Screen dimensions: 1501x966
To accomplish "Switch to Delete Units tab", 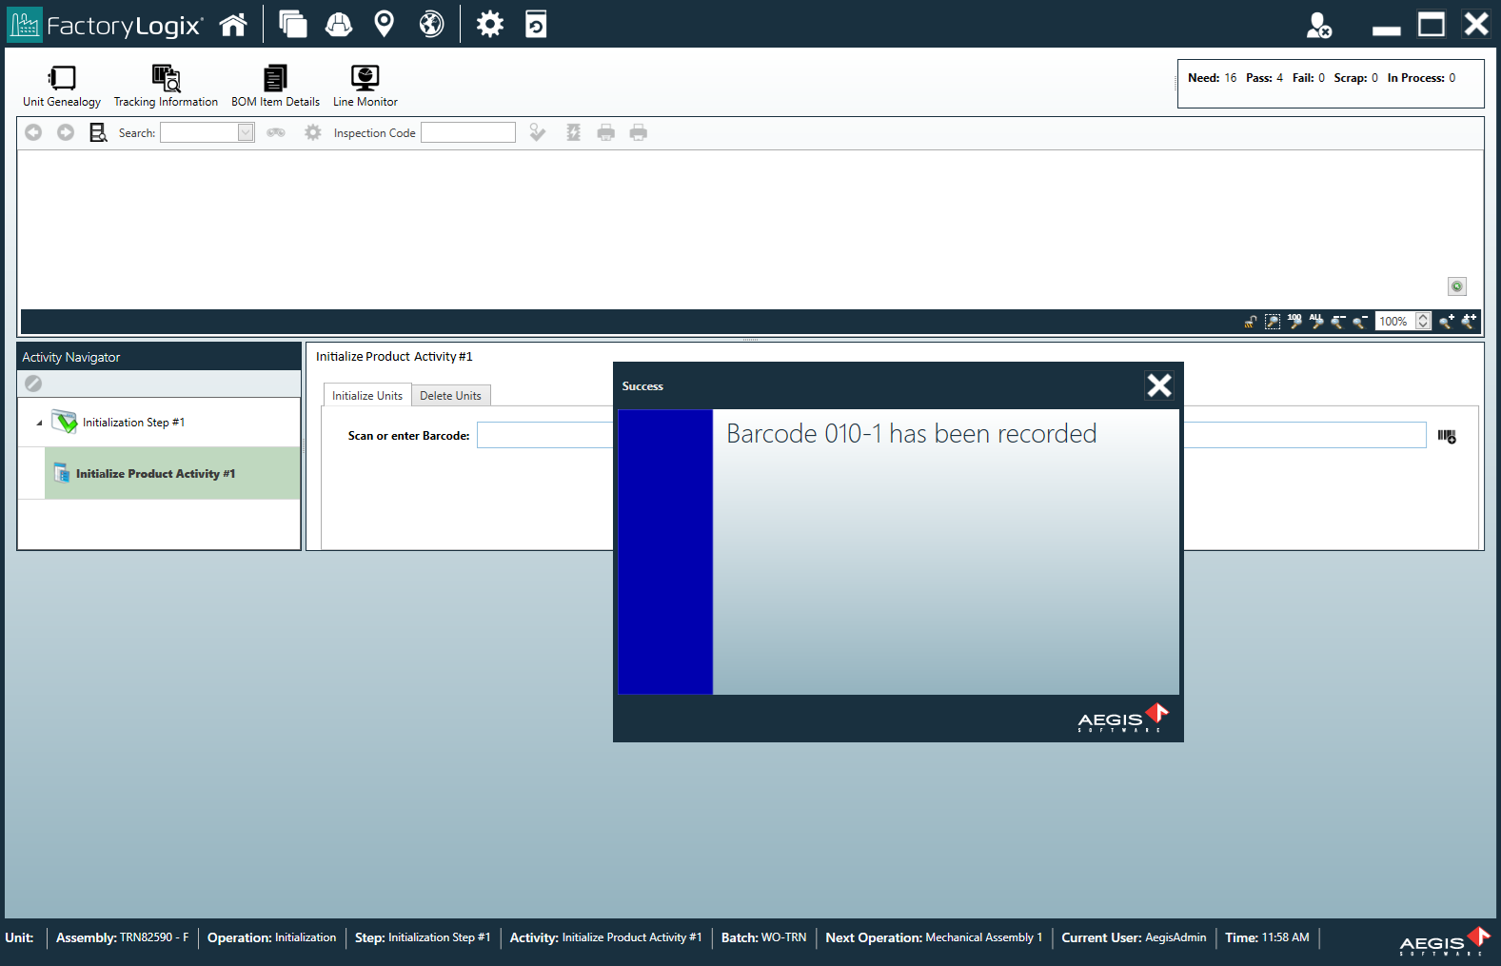I will [450, 396].
